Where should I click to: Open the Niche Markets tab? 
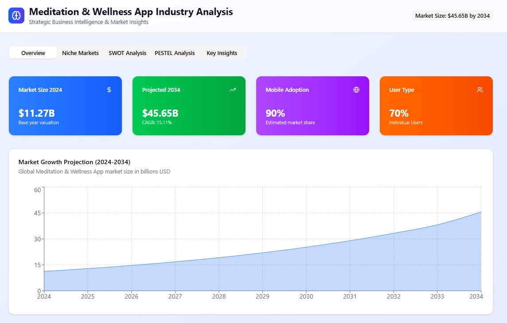tap(80, 53)
